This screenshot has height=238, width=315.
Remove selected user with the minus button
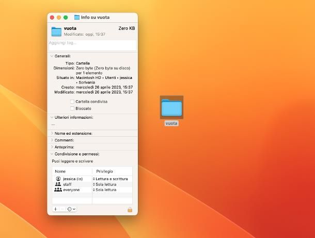tap(62, 209)
